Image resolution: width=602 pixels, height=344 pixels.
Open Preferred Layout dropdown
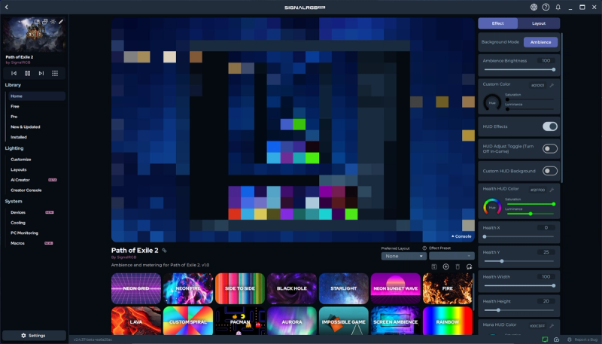pyautogui.click(x=404, y=256)
